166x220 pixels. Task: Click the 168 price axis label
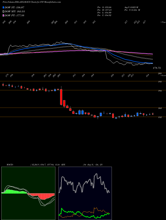point(160,108)
